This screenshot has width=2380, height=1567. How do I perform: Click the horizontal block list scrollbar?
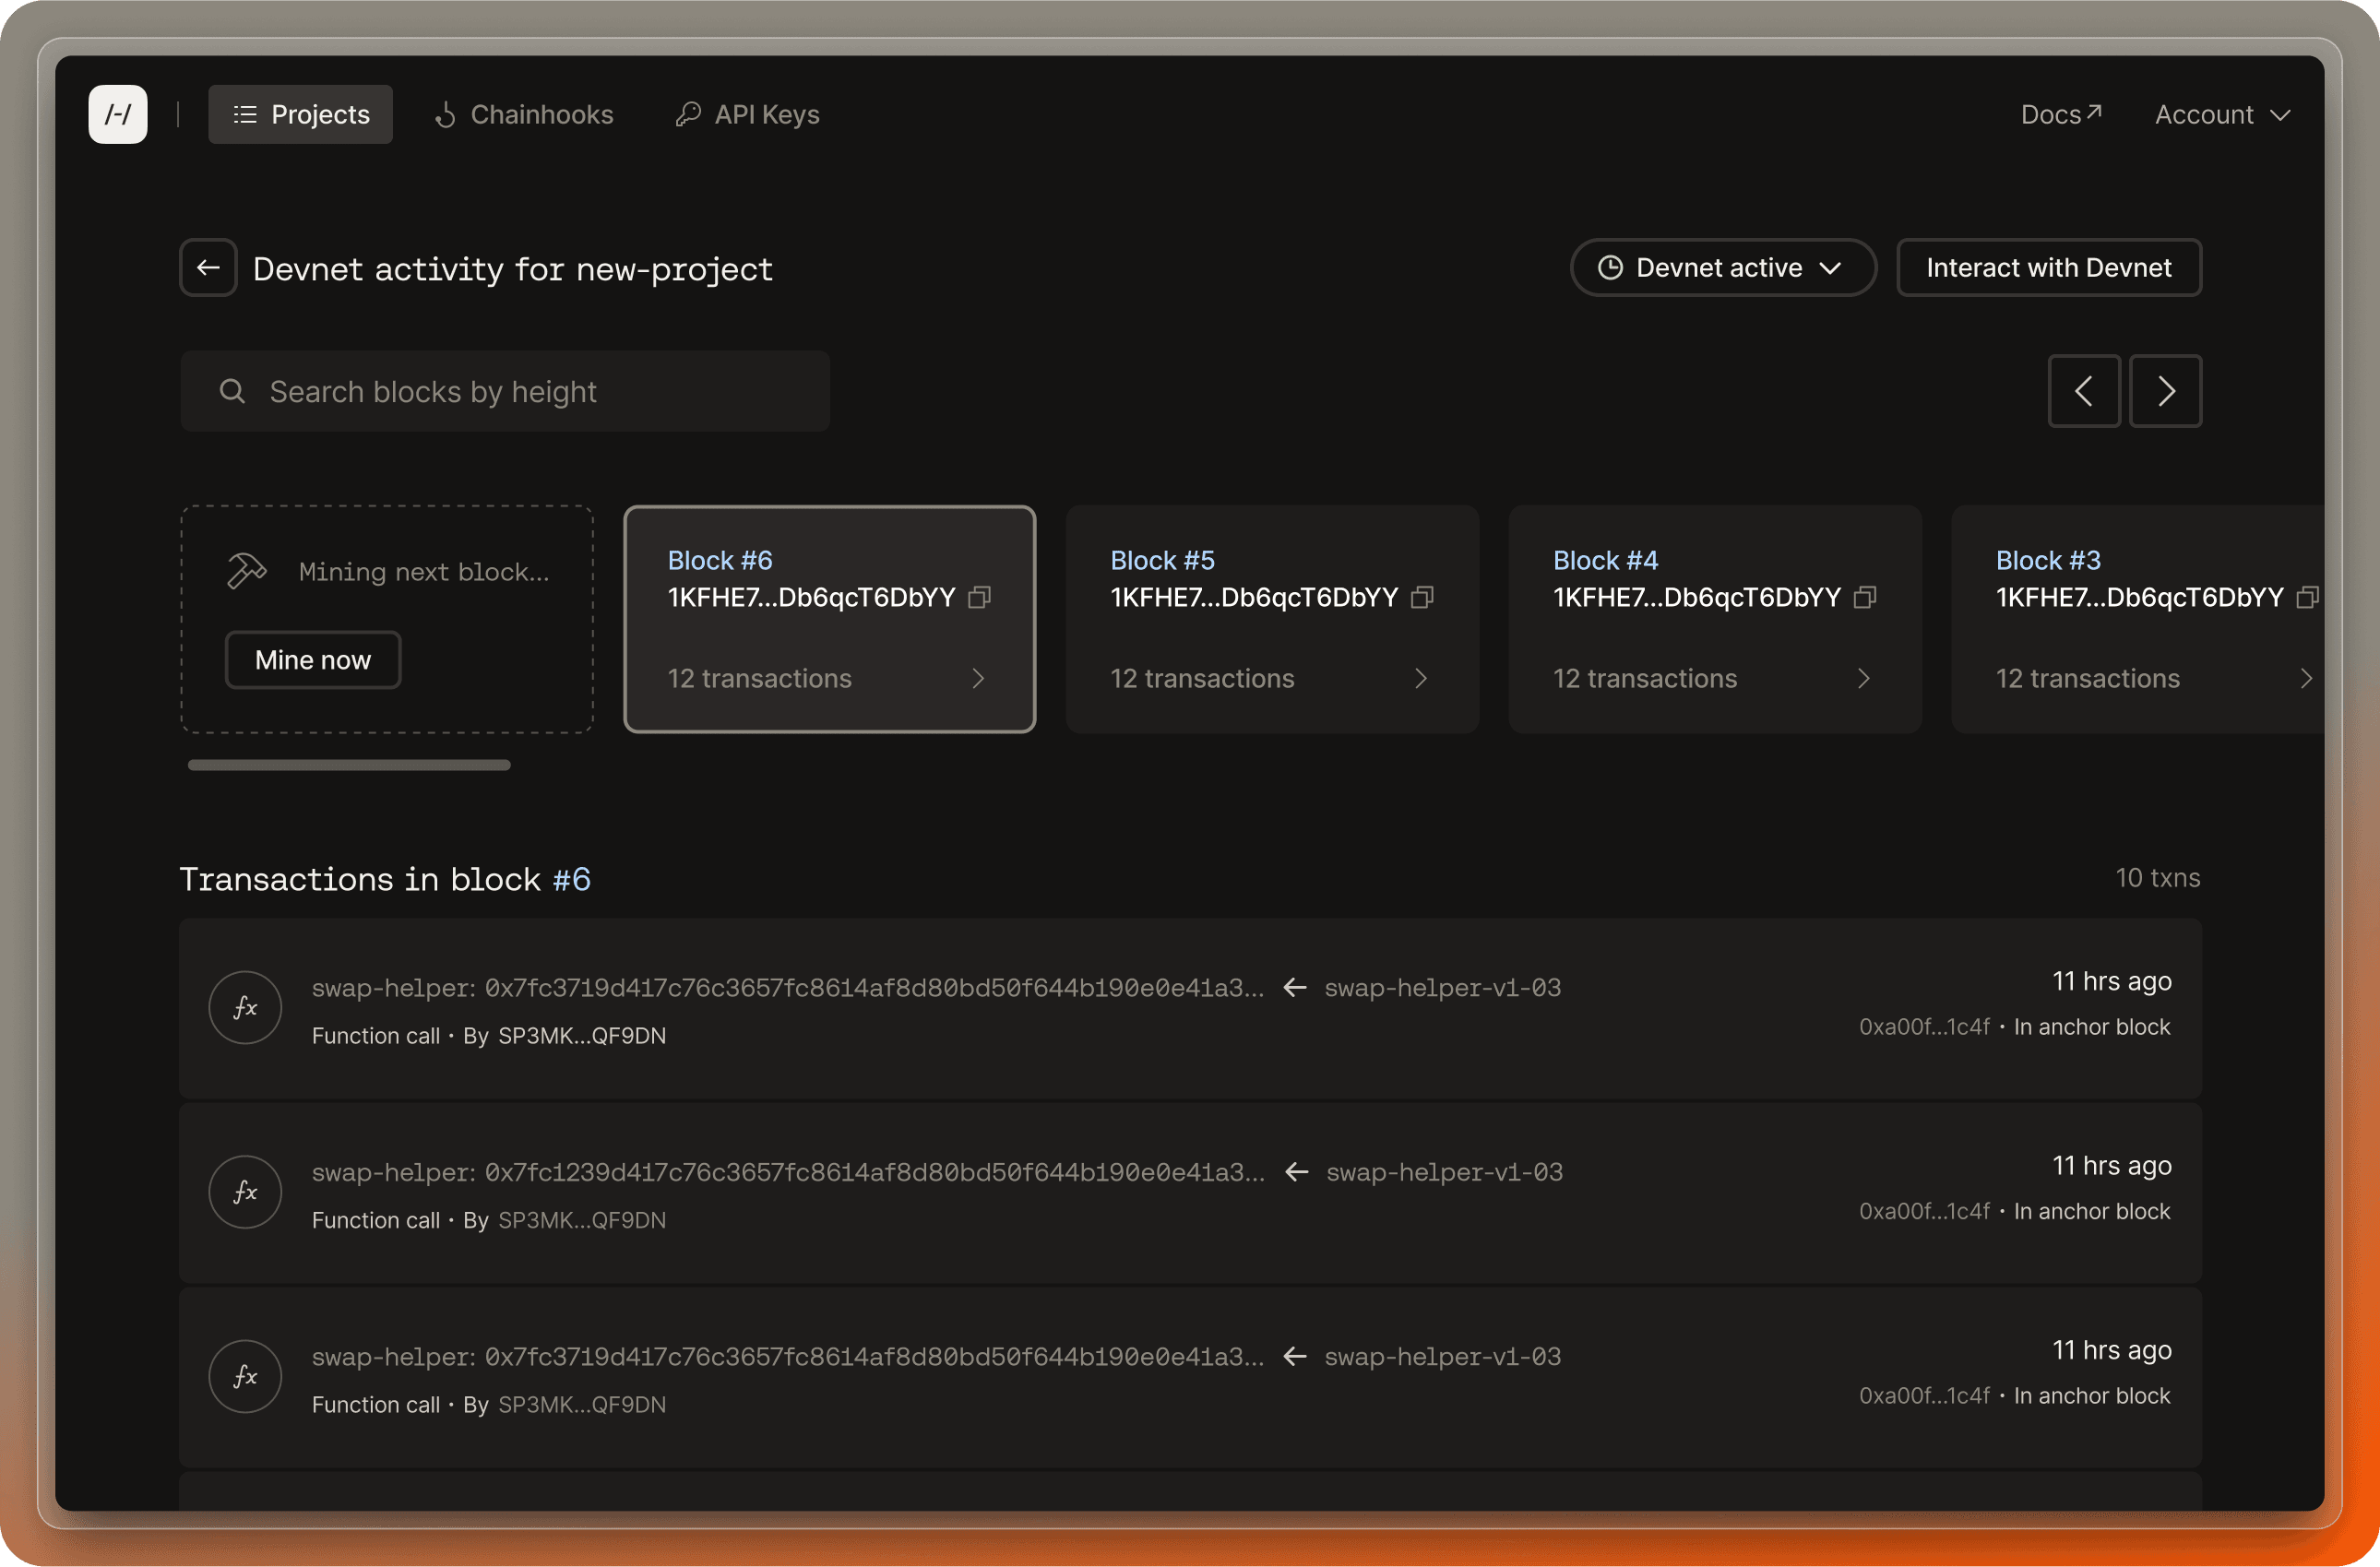[349, 765]
